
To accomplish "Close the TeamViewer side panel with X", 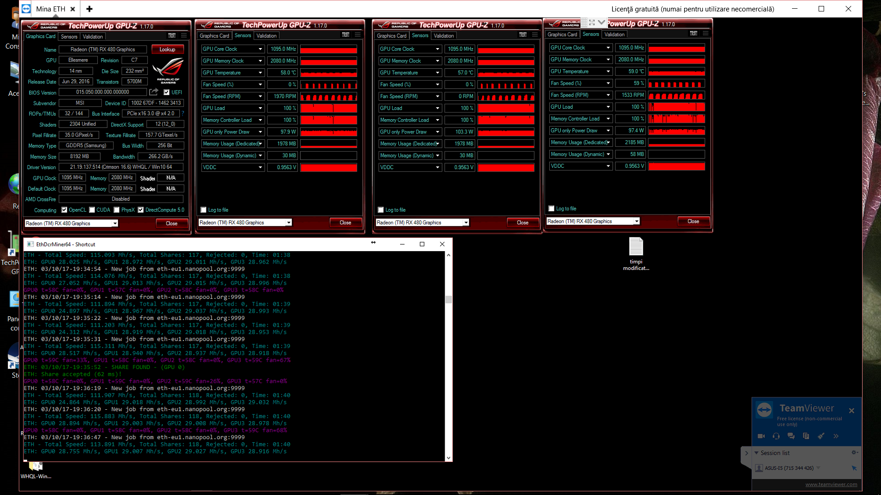I will click(x=852, y=411).
